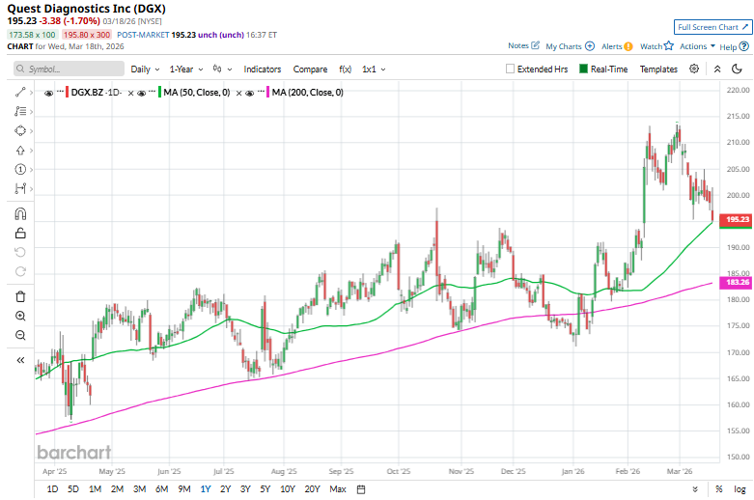Image resolution: width=754 pixels, height=500 pixels.
Task: Hide the MA 50 indicator via eye icon
Action: click(x=140, y=92)
